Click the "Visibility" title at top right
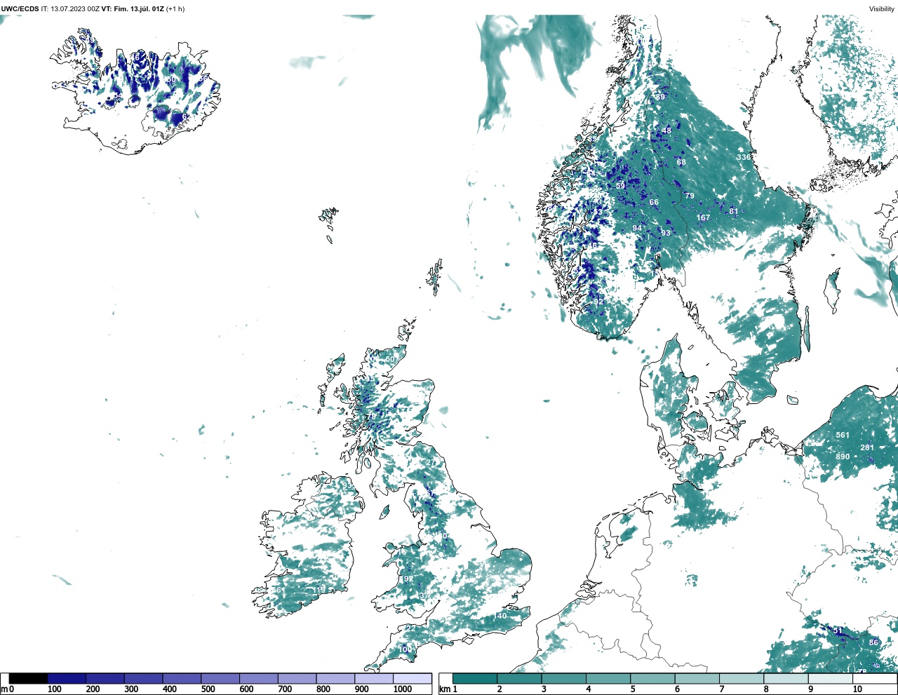898x695 pixels. [881, 9]
